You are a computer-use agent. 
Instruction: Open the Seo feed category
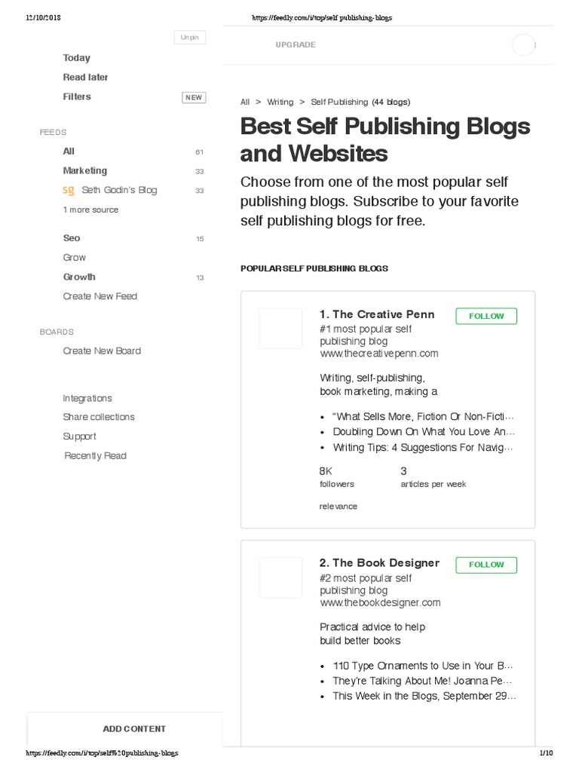[x=72, y=238]
